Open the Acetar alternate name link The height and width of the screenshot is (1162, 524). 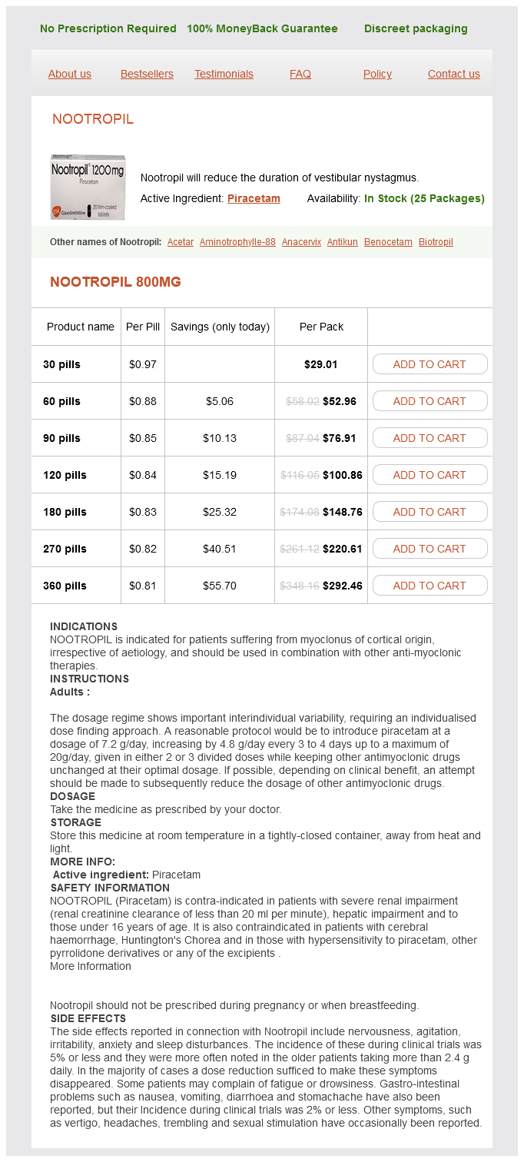pyautogui.click(x=181, y=242)
